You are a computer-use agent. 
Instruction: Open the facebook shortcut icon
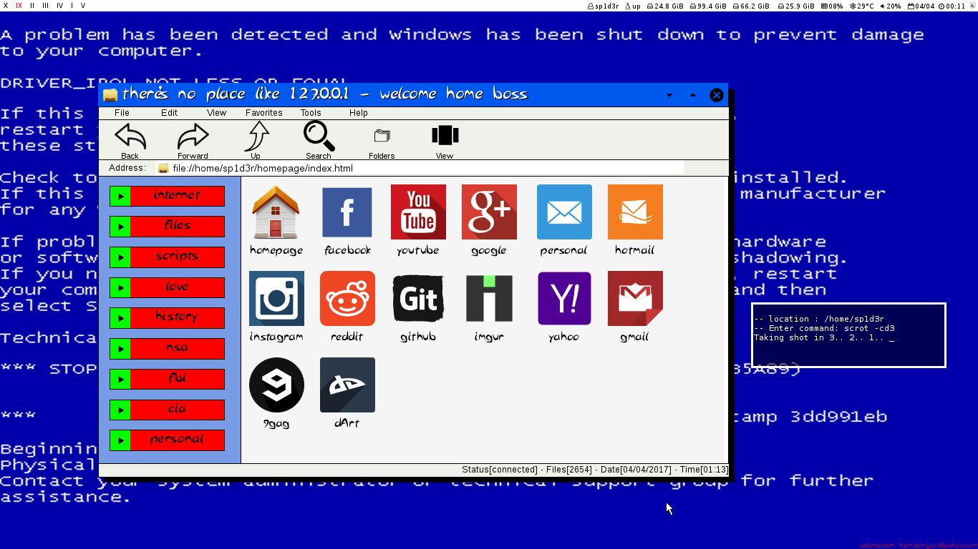pos(347,212)
